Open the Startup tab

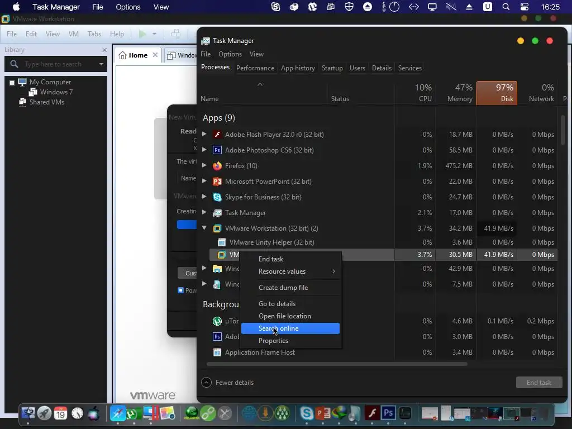pyautogui.click(x=332, y=68)
